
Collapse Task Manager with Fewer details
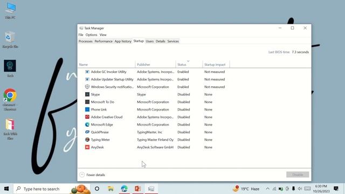coord(92,175)
